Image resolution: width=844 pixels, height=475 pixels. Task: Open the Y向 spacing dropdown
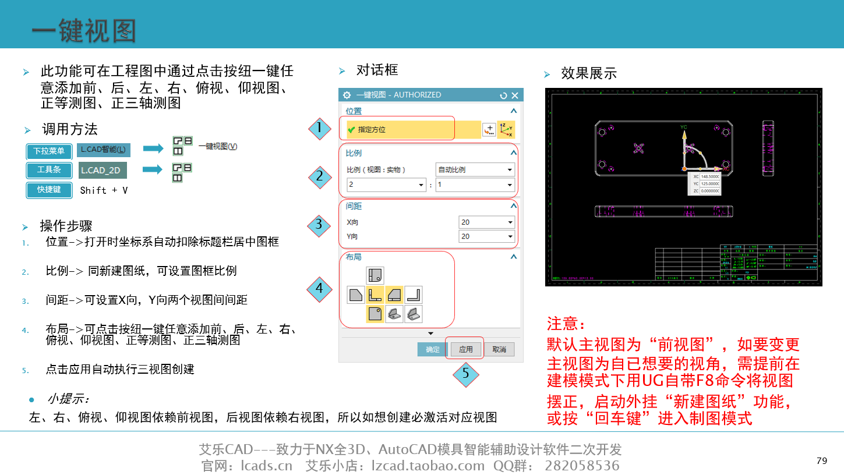[x=486, y=236]
